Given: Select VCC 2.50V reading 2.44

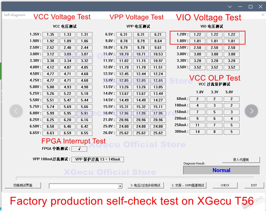Looking at the screenshot, I should 85,48.
